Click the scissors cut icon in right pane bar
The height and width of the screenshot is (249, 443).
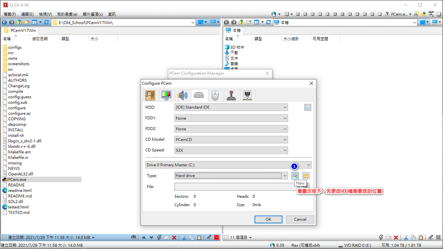tap(406, 238)
